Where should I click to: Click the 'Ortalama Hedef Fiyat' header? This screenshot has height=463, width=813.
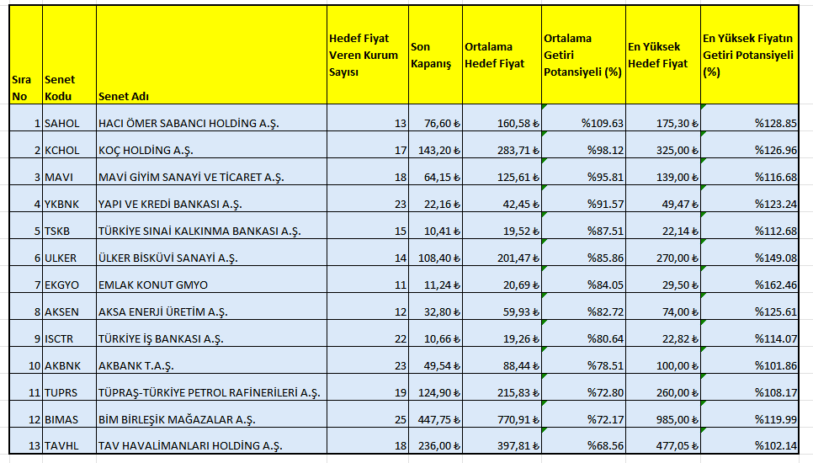click(x=502, y=55)
